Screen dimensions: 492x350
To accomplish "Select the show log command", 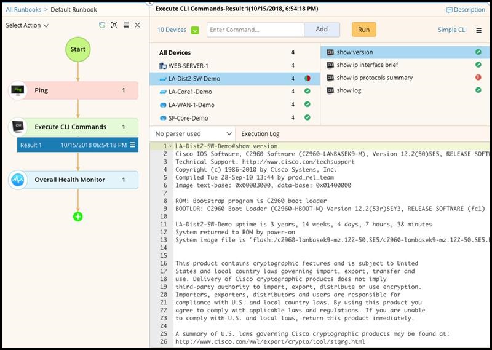I will point(405,90).
